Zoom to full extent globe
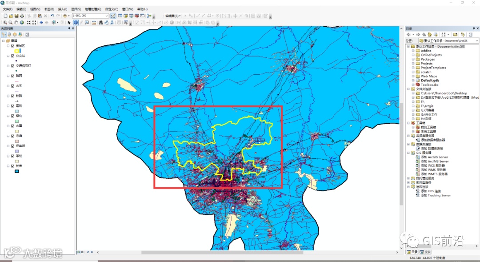Viewport: 480px width, 262px height. click(22, 22)
